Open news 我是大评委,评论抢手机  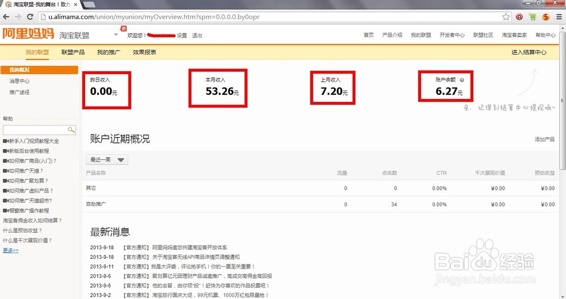(203, 267)
